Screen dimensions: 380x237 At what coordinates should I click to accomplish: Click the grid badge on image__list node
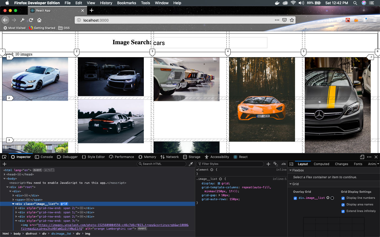(64, 204)
